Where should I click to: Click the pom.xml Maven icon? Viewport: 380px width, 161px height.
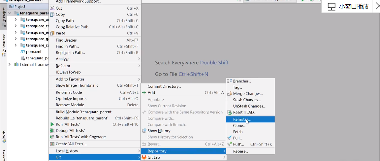click(22, 52)
